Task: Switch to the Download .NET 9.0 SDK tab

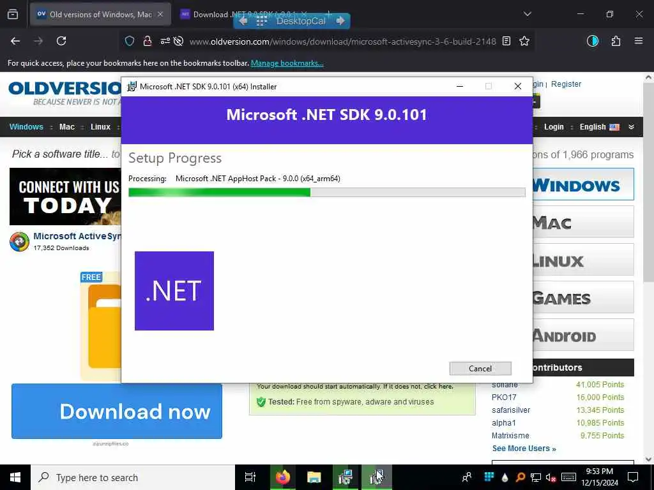Action: coord(244,14)
